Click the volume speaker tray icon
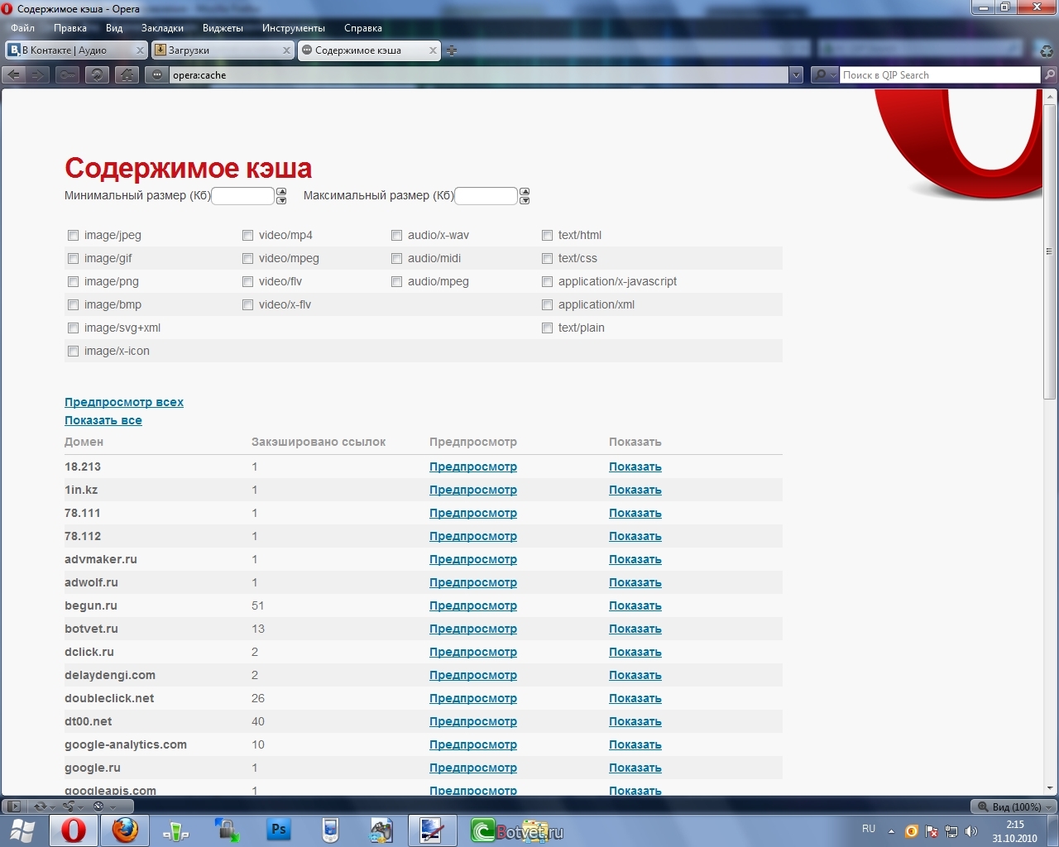This screenshot has width=1059, height=847. [x=971, y=831]
